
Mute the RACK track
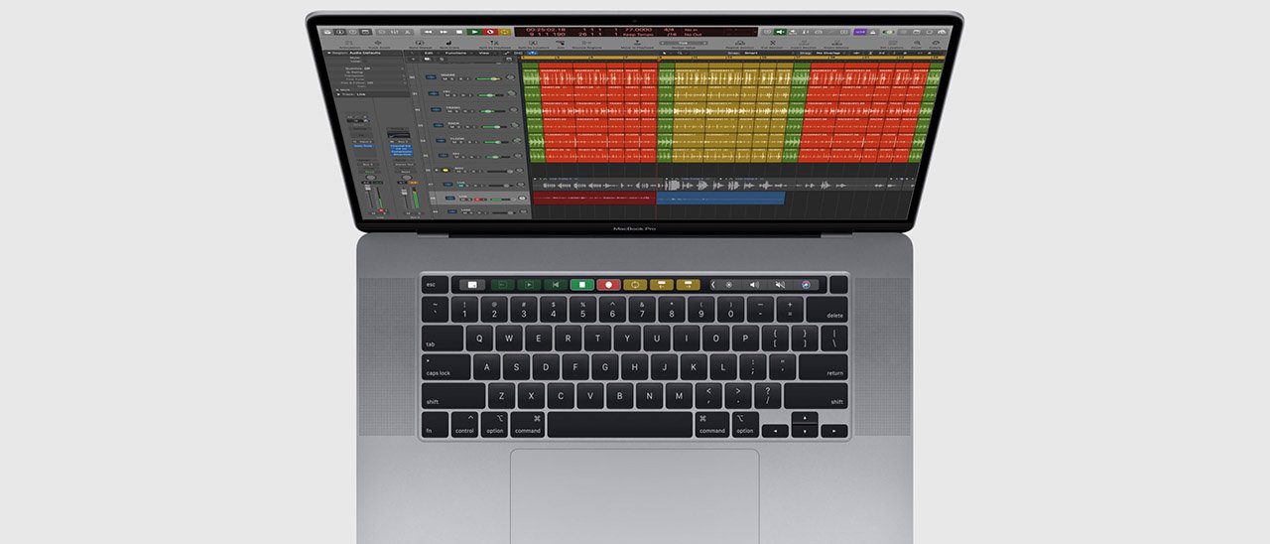point(451,127)
